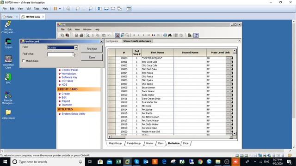Click the Print icon in EMC toolbar

(81, 35)
